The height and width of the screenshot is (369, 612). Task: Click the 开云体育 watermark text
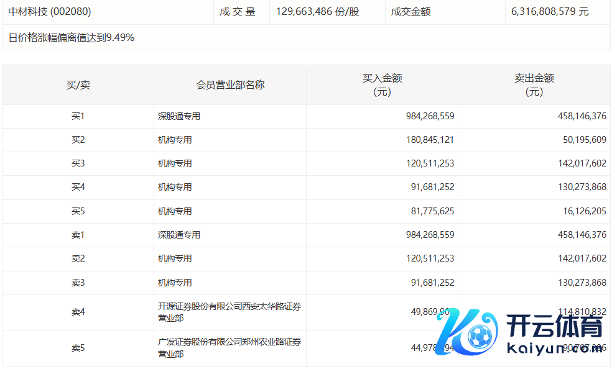click(555, 327)
